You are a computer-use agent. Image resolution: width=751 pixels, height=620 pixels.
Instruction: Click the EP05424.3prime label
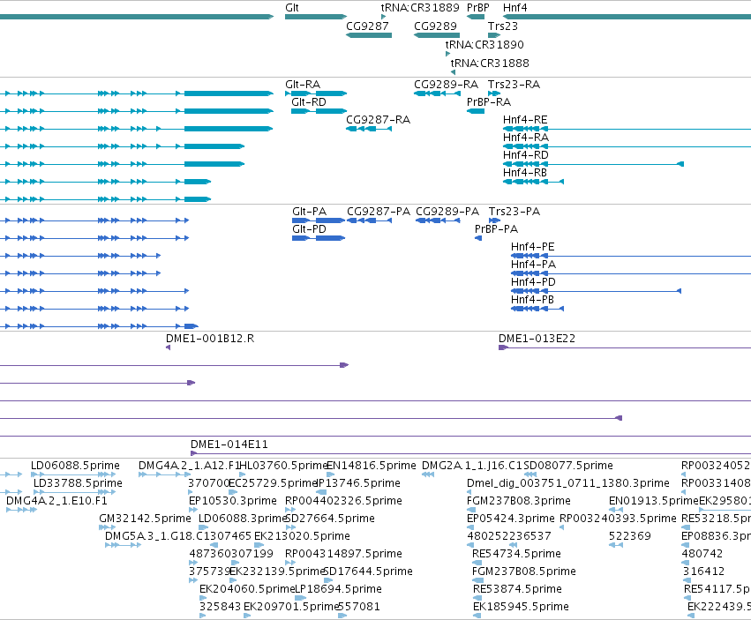[x=511, y=519]
